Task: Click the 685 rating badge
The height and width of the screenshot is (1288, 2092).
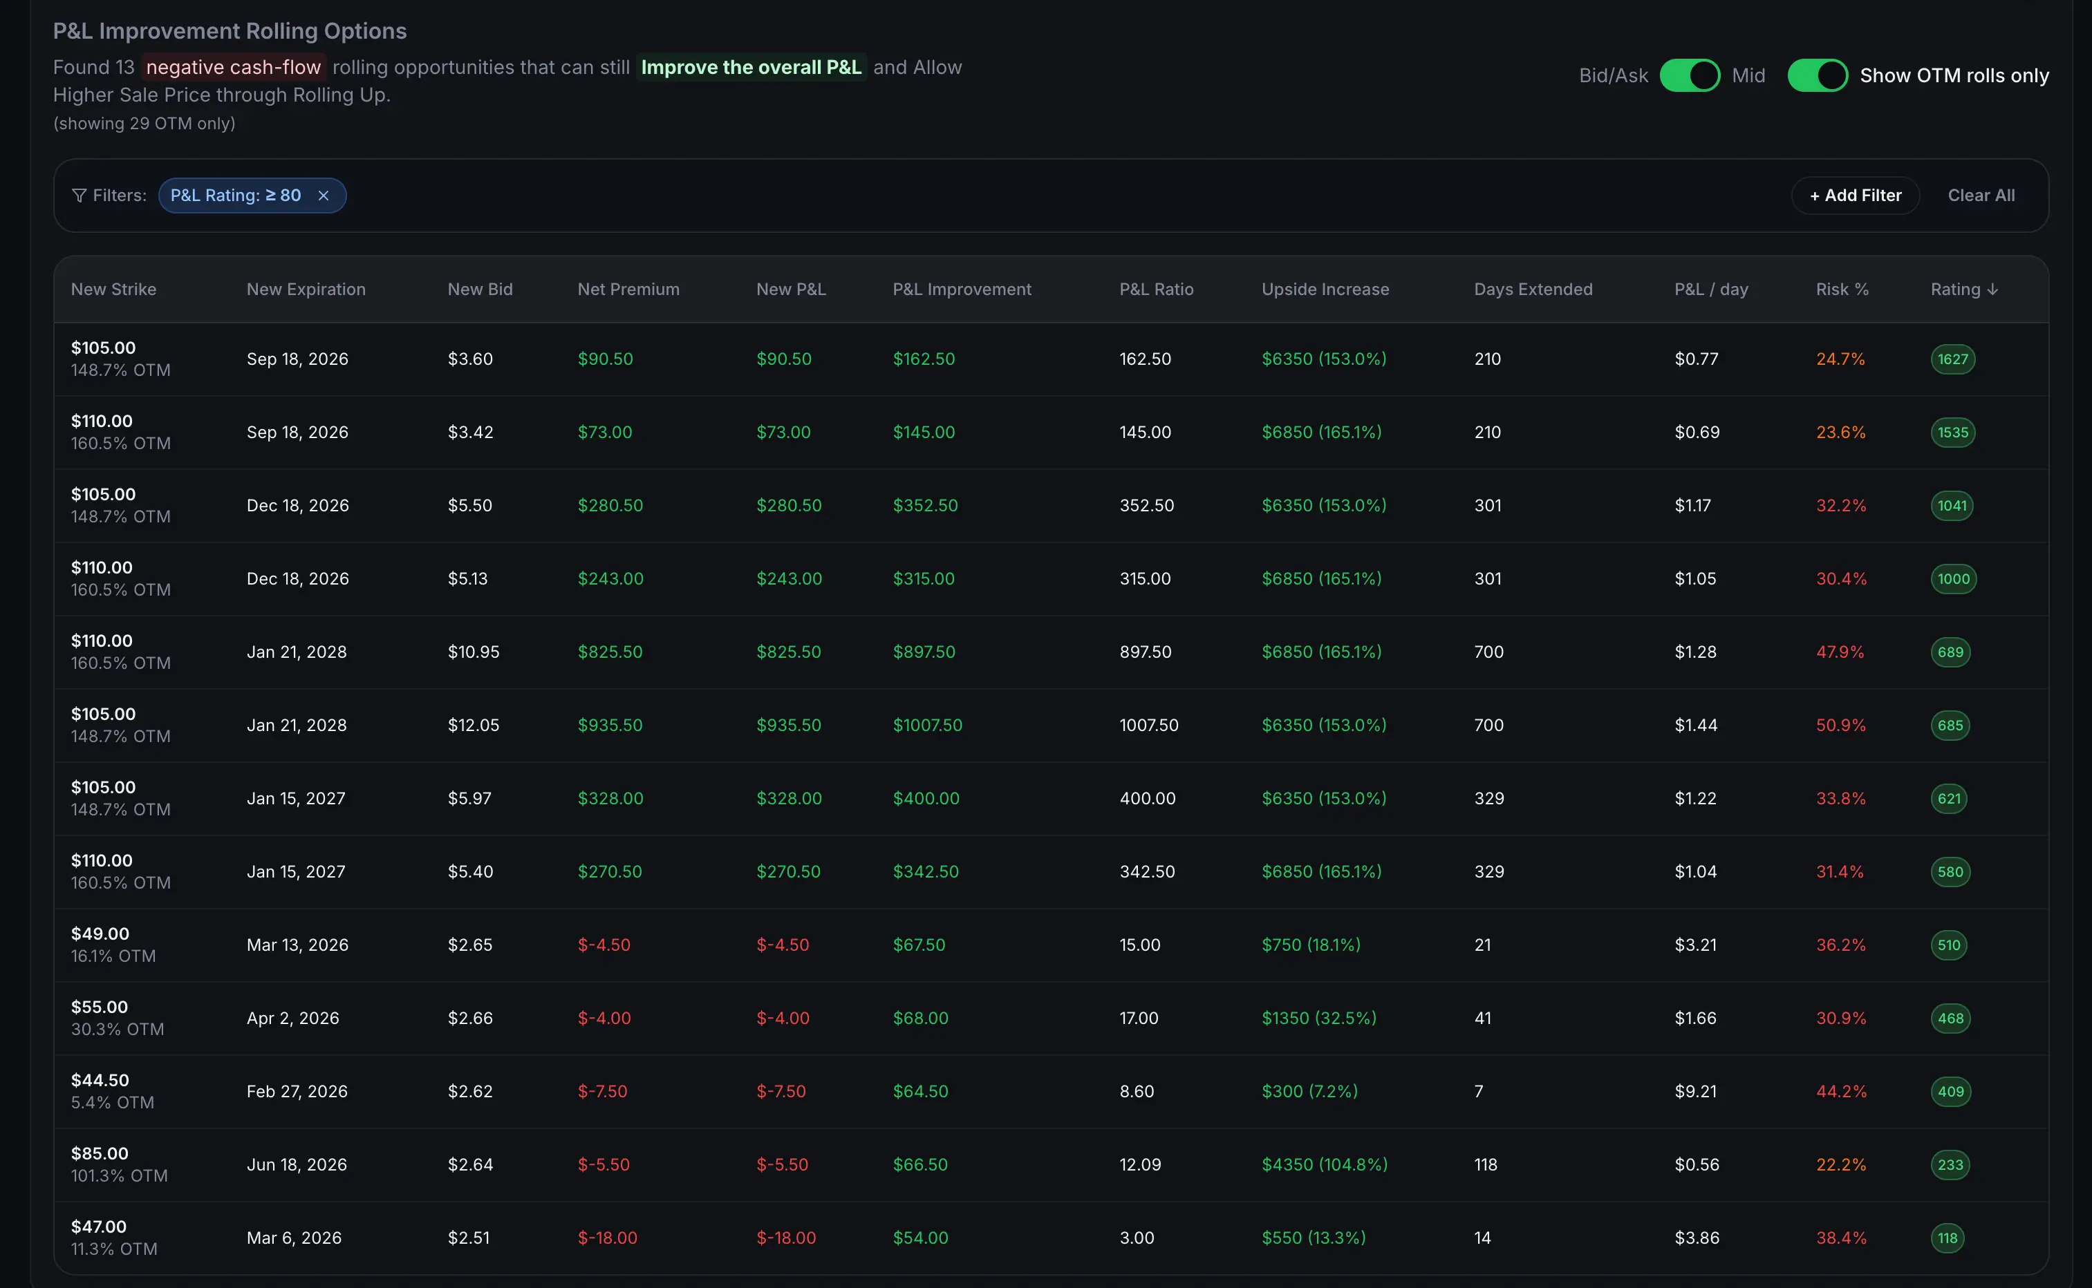Action: 1950,726
